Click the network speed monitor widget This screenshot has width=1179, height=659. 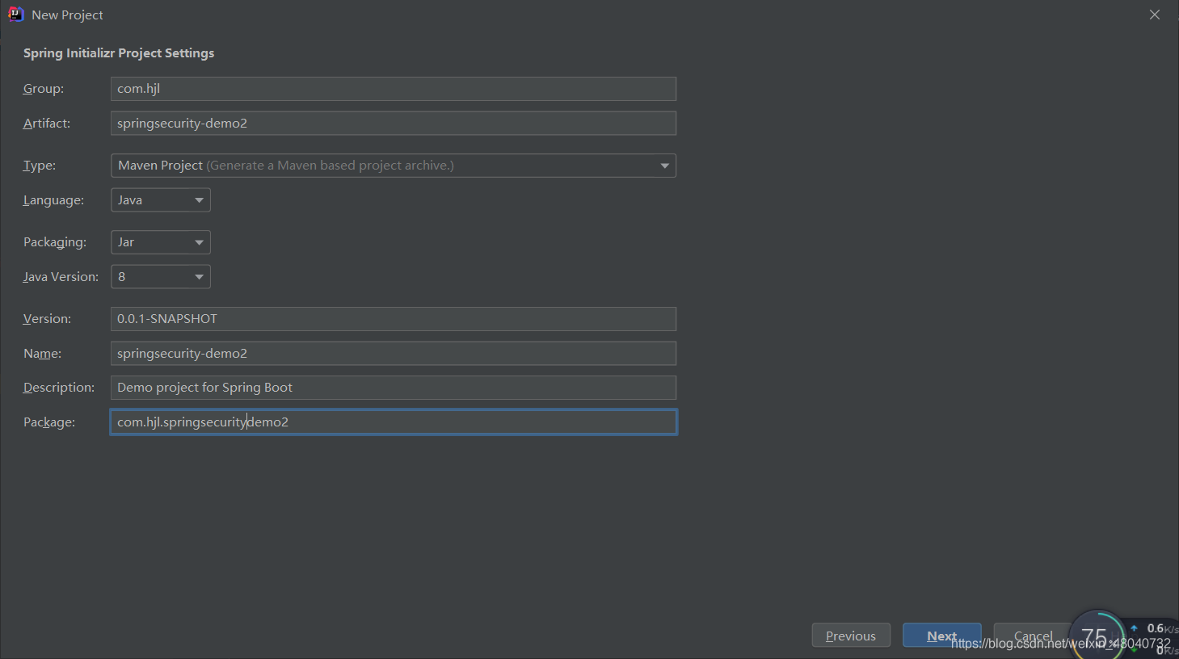pyautogui.click(x=1123, y=635)
